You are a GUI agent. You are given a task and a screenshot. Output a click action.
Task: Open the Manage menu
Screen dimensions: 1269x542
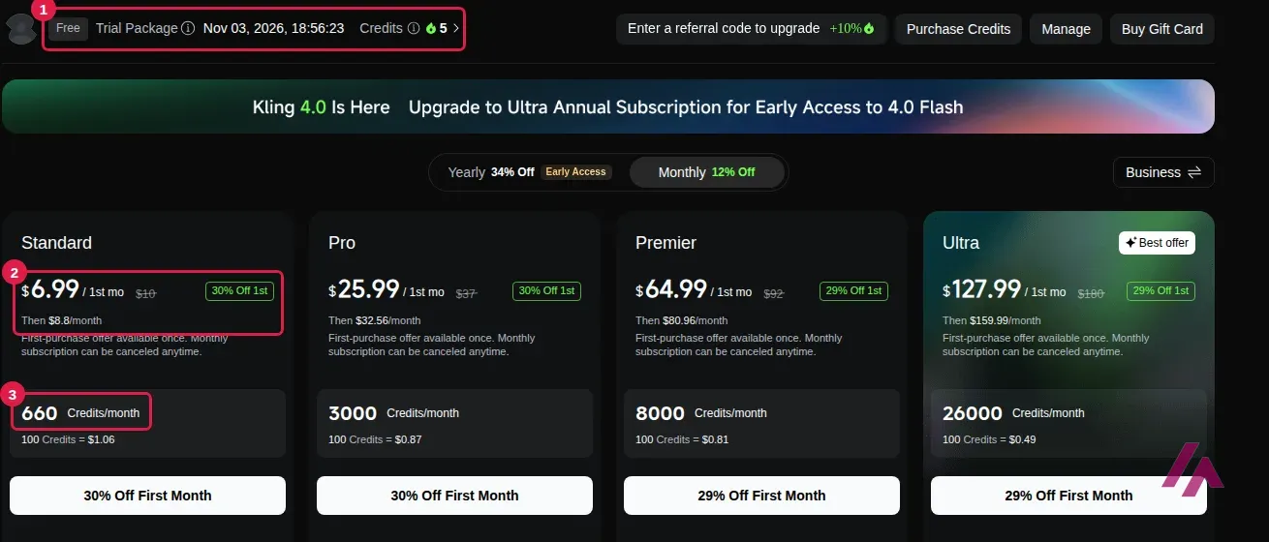coord(1066,29)
